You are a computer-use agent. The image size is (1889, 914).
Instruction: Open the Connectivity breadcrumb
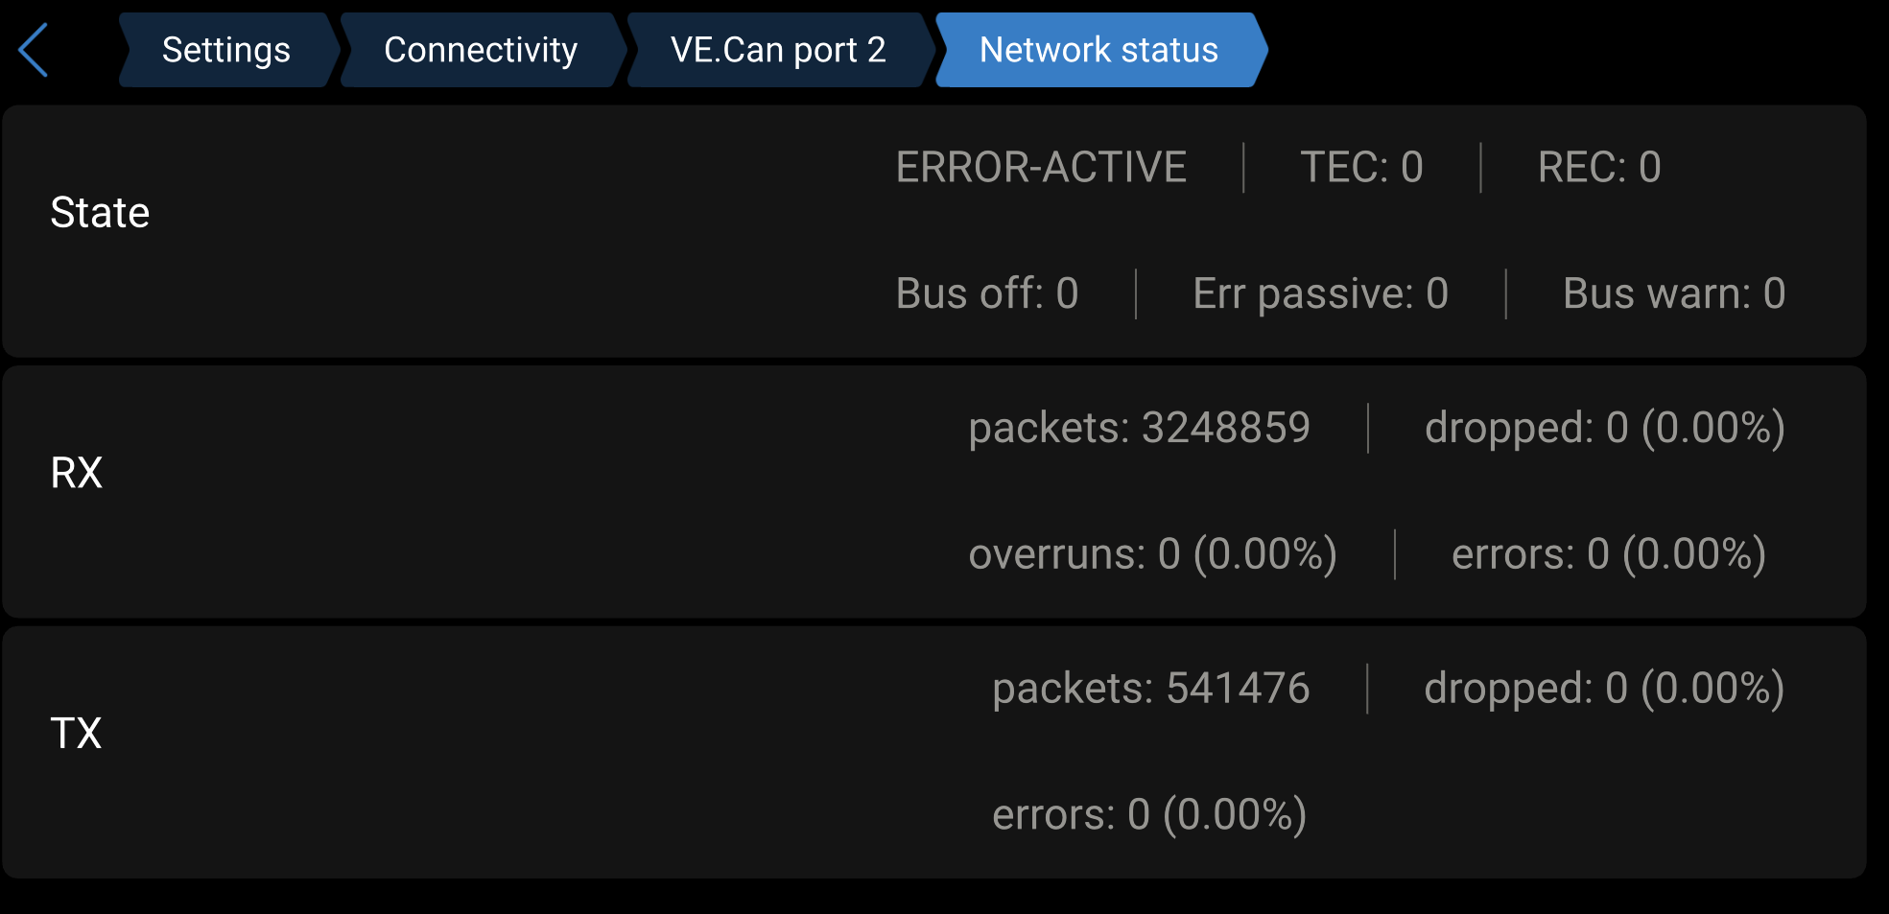pyautogui.click(x=481, y=50)
